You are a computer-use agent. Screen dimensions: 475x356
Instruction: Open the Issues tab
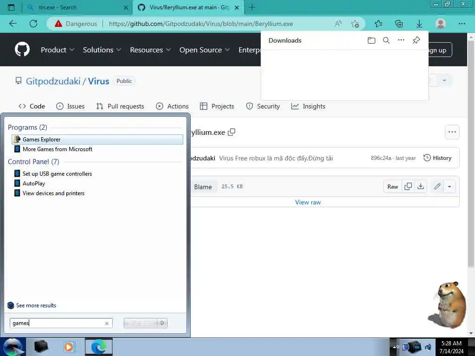[71, 106]
